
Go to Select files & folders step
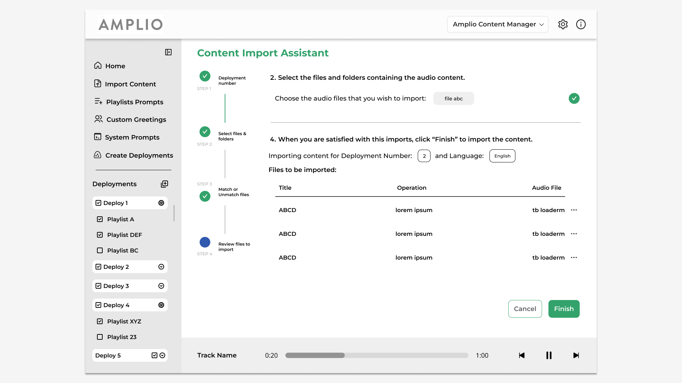(232, 136)
